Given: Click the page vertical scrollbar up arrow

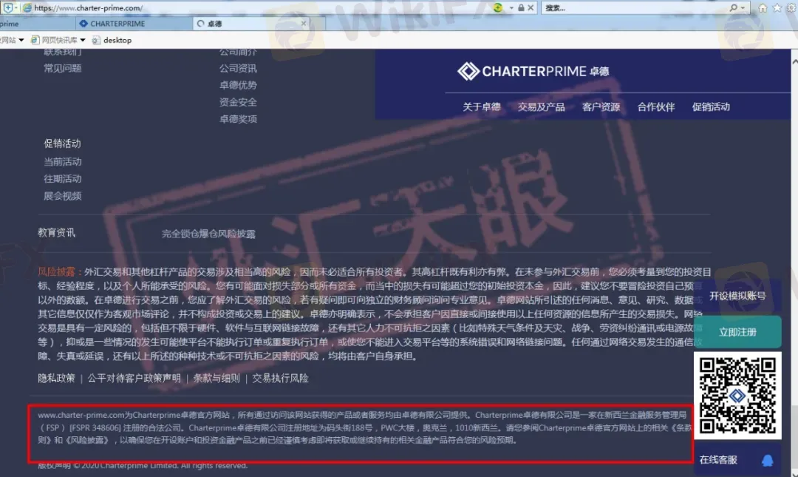Looking at the screenshot, I should coord(794,61).
